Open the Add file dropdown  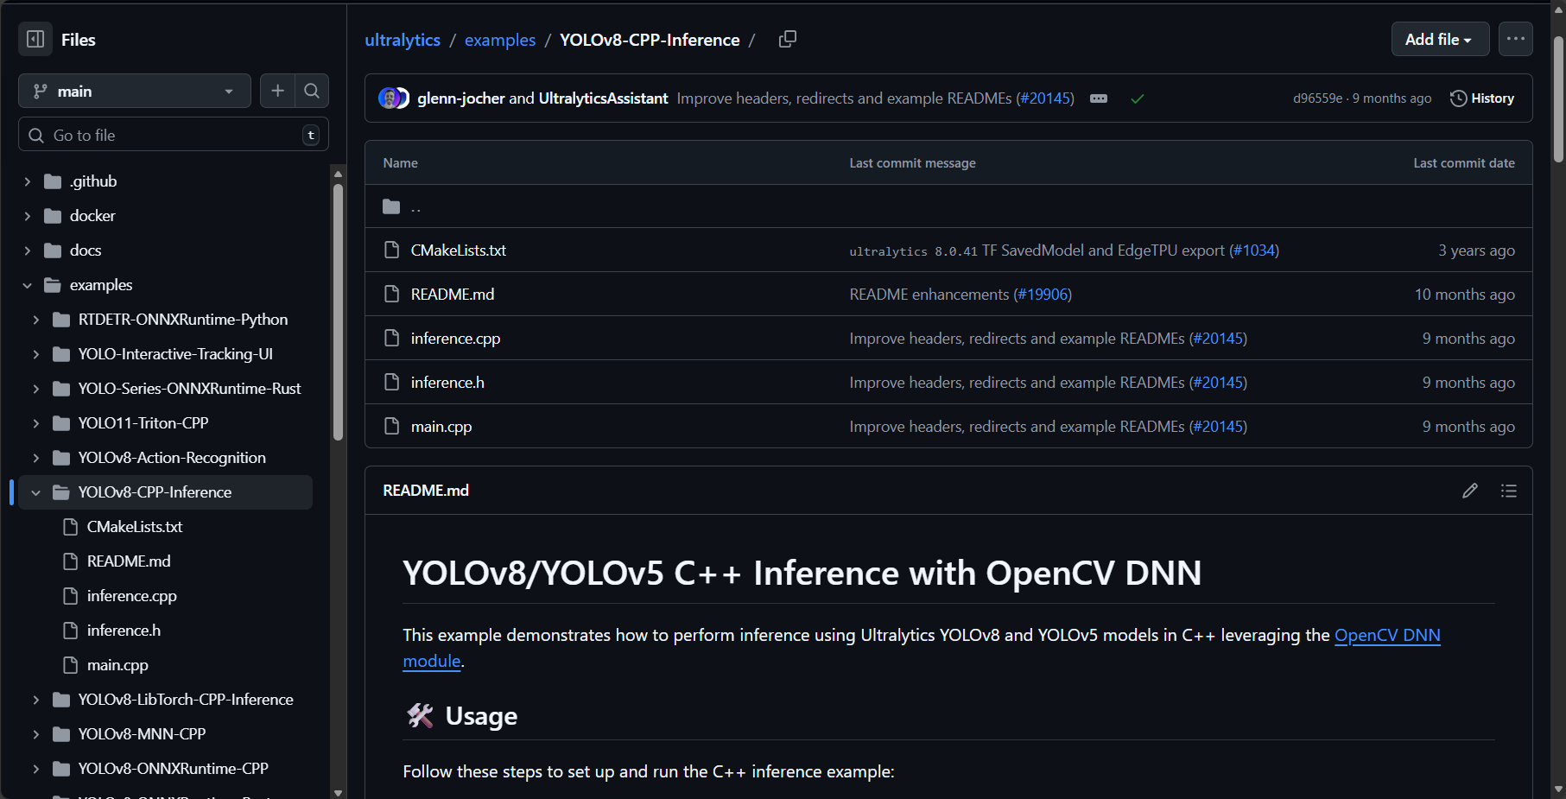coord(1440,39)
